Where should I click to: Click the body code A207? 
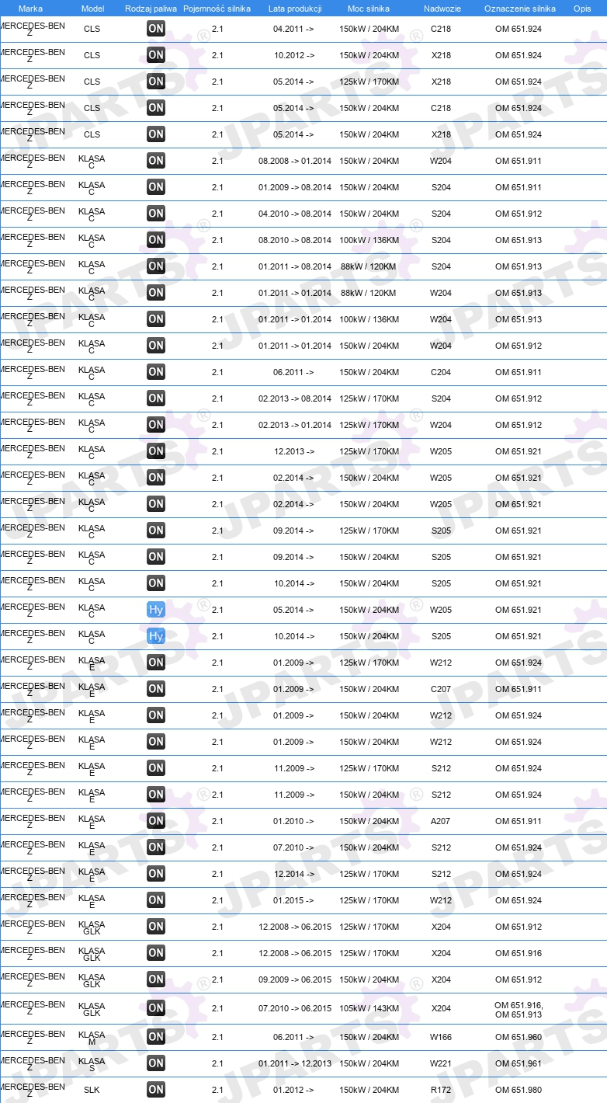(441, 821)
